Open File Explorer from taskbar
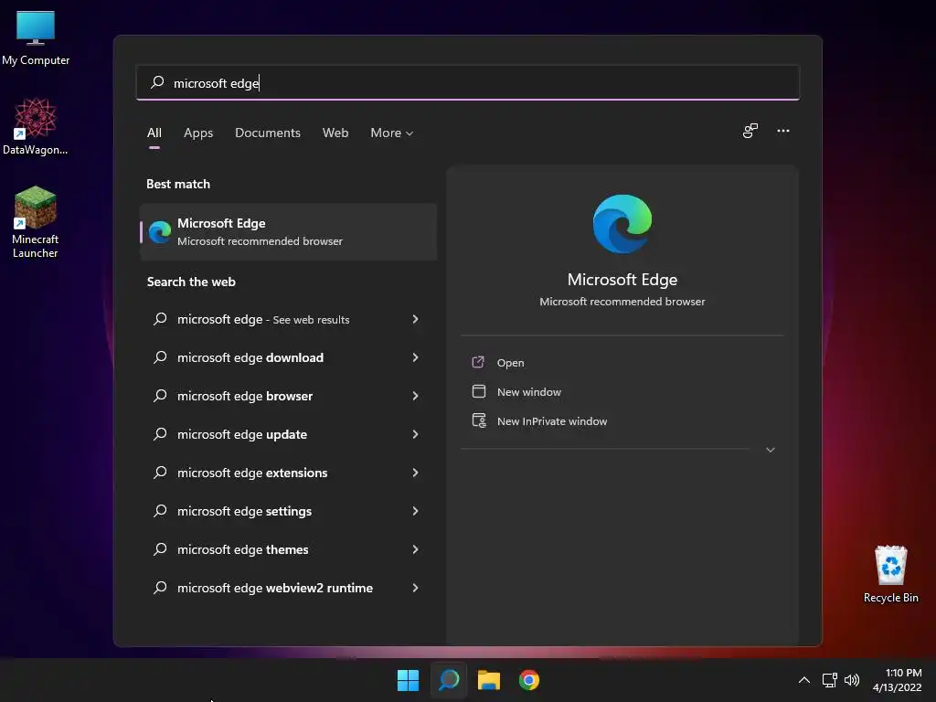 pos(489,680)
